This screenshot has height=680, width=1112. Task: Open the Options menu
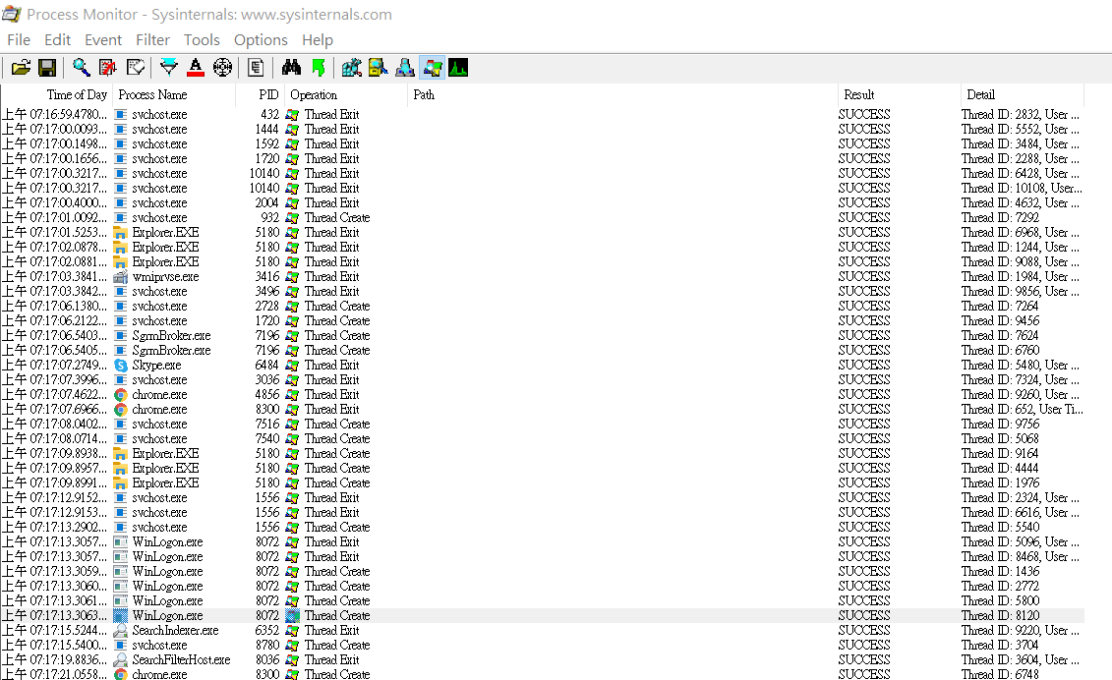(261, 39)
